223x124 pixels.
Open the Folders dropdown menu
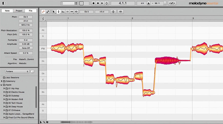[x=17, y=71]
